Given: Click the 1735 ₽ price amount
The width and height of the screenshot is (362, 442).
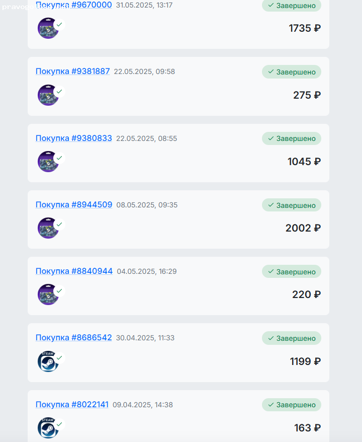Looking at the screenshot, I should pyautogui.click(x=305, y=28).
